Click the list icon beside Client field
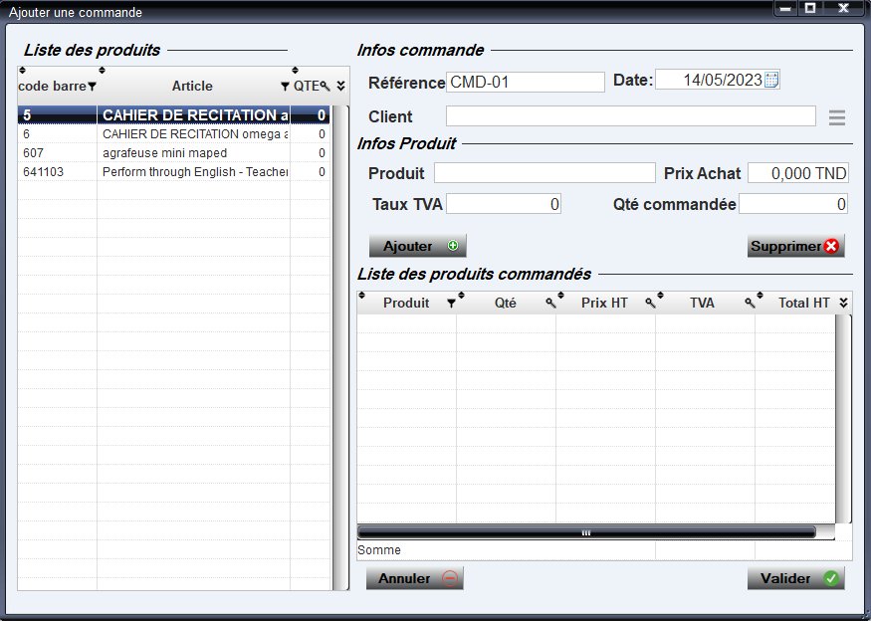The image size is (871, 621). [837, 117]
